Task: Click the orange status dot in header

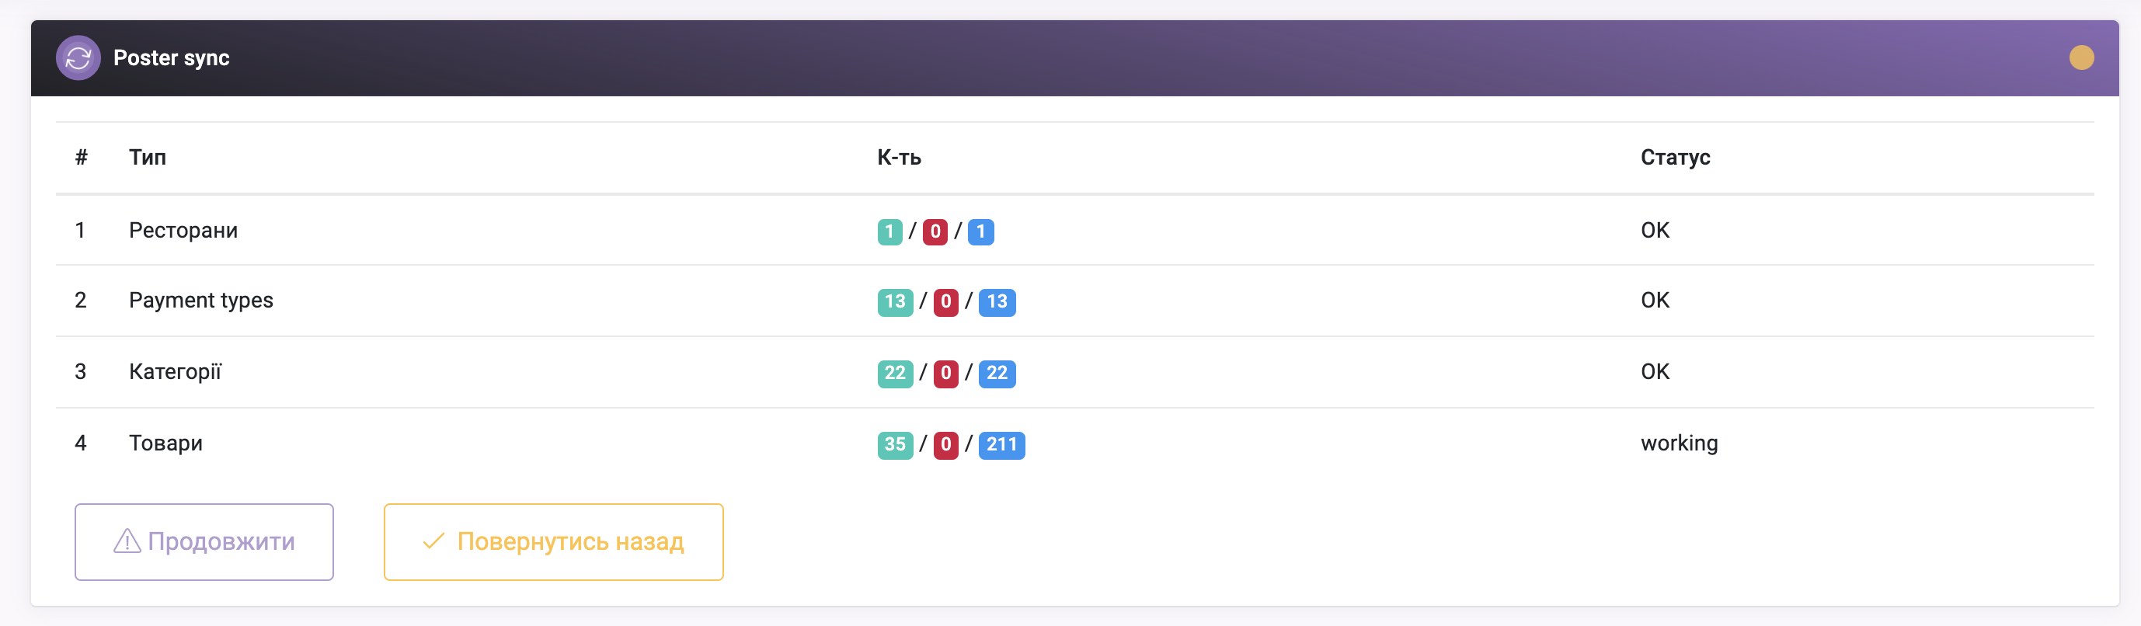Action: tap(2081, 58)
